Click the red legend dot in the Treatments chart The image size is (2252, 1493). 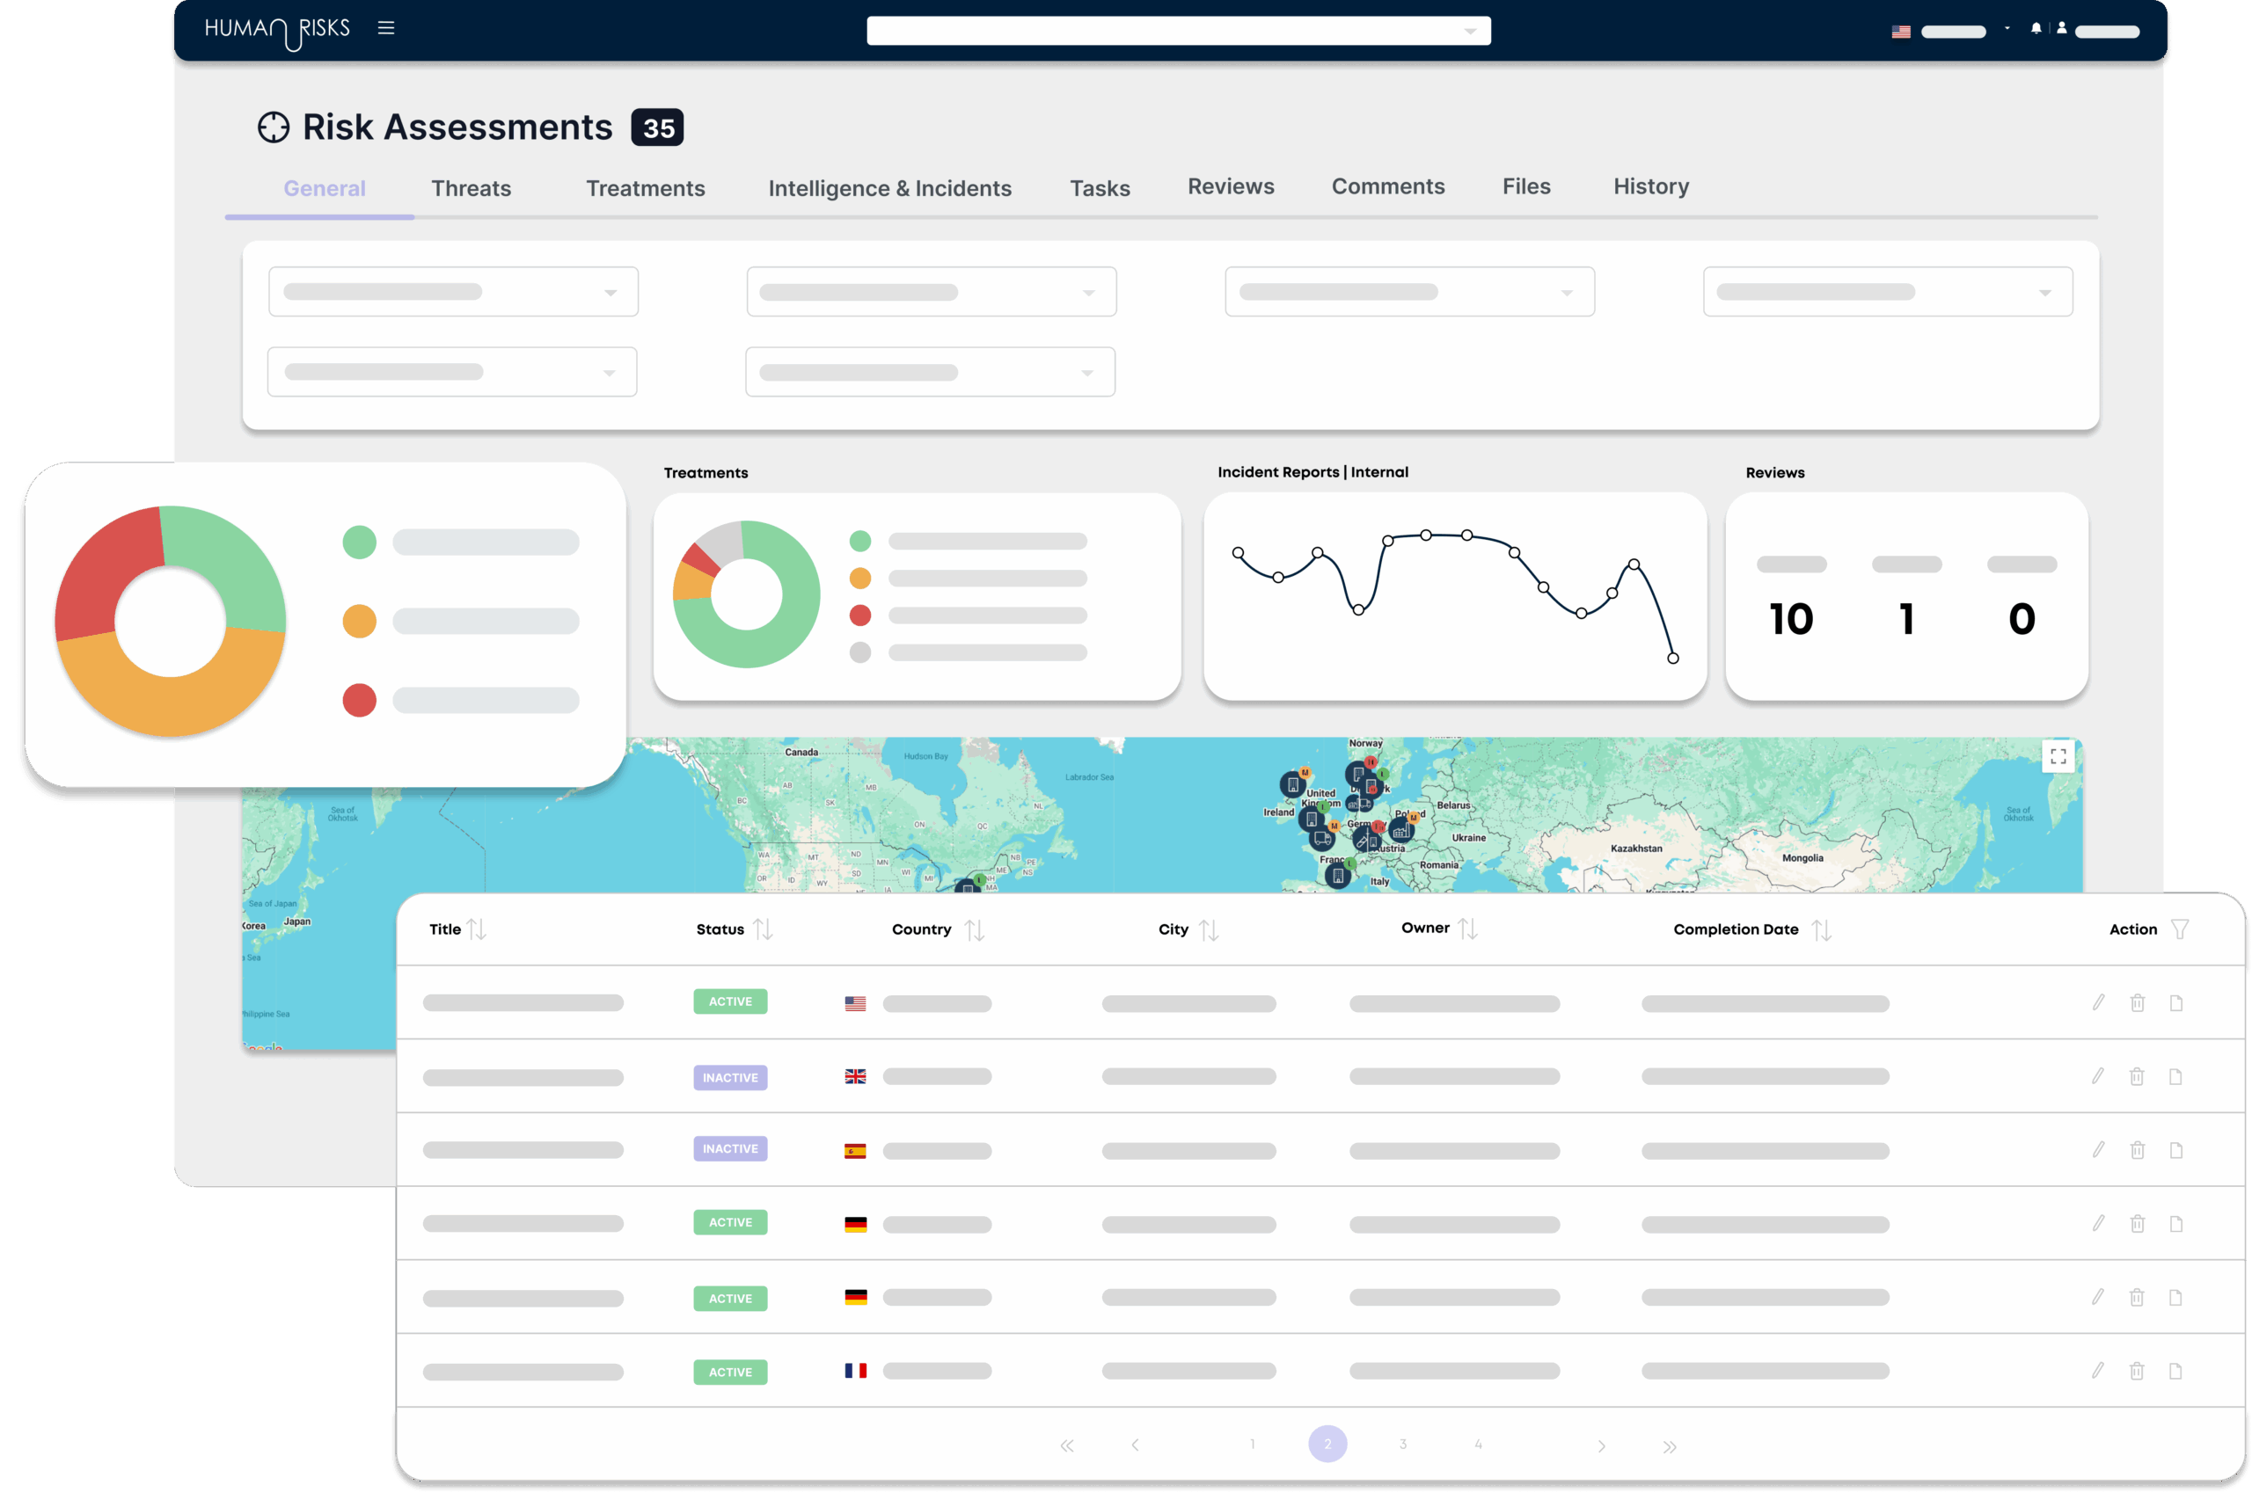[x=859, y=616]
